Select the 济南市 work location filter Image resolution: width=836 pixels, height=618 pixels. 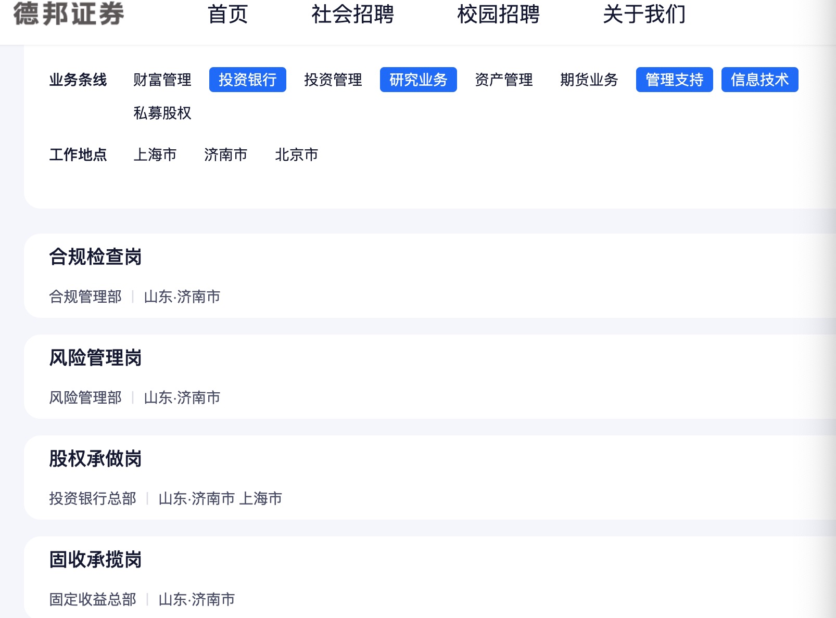[x=226, y=154]
